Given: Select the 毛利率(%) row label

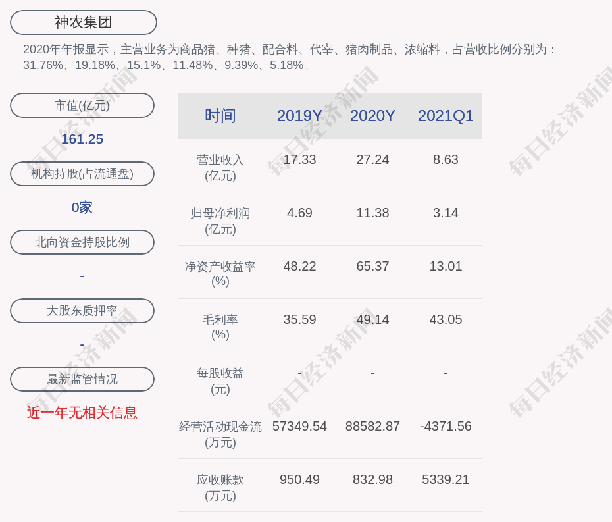Looking at the screenshot, I should tap(220, 327).
